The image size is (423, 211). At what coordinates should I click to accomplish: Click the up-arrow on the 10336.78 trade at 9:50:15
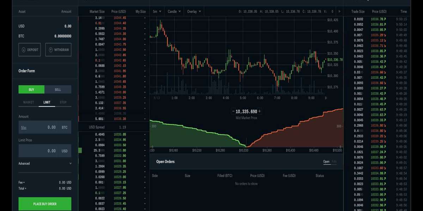point(385,19)
